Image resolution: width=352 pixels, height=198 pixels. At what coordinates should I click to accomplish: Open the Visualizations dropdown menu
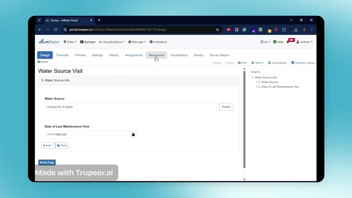pyautogui.click(x=111, y=42)
